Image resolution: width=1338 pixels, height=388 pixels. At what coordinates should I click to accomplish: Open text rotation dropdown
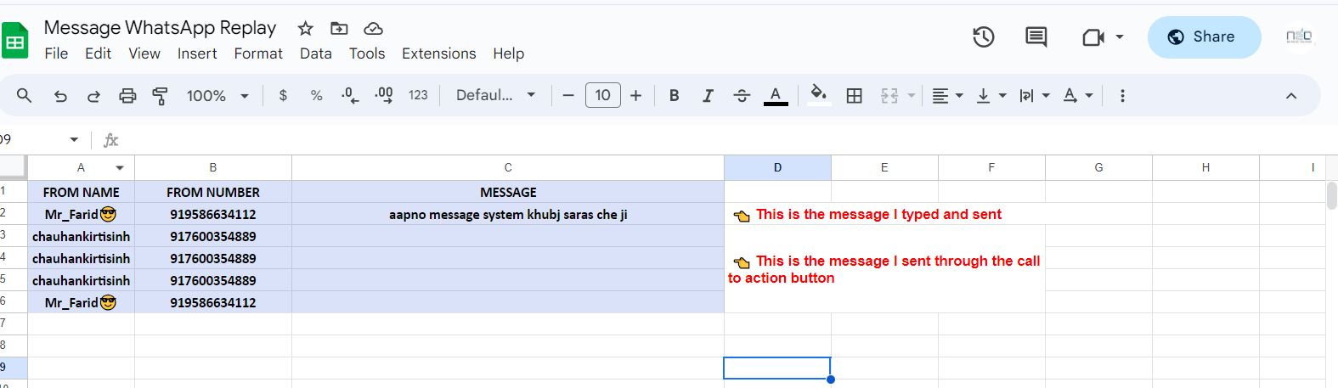coord(1077,95)
